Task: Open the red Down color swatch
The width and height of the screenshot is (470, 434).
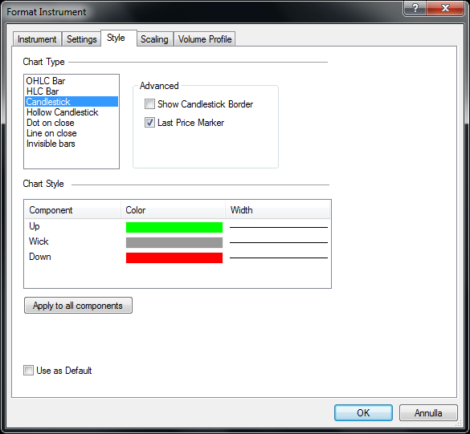Action: click(174, 258)
